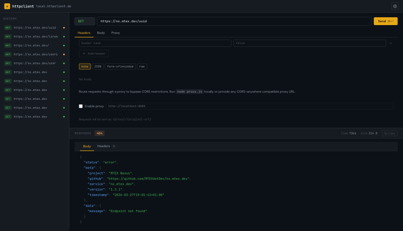The height and width of the screenshot is (231, 403).
Task: Open history entry nx.mtex.dev/lorem
Action: tap(35, 37)
